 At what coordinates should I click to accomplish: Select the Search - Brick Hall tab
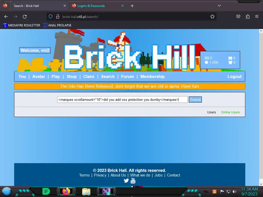(x=39, y=6)
